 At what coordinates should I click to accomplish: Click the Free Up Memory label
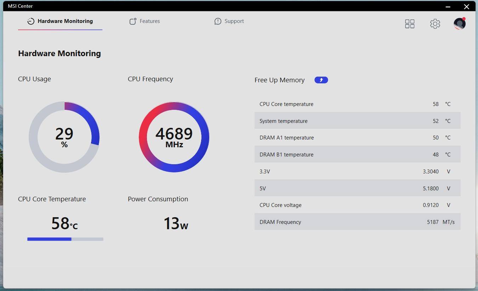pos(279,80)
